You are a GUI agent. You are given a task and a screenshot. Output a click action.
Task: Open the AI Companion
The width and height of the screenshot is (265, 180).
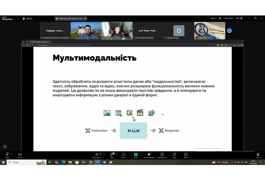149,155
